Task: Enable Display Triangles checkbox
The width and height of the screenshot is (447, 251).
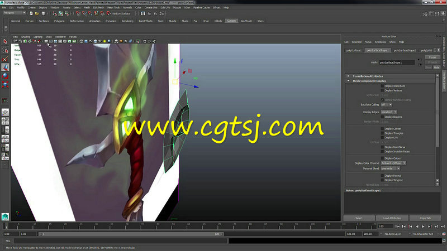Action: (x=383, y=133)
